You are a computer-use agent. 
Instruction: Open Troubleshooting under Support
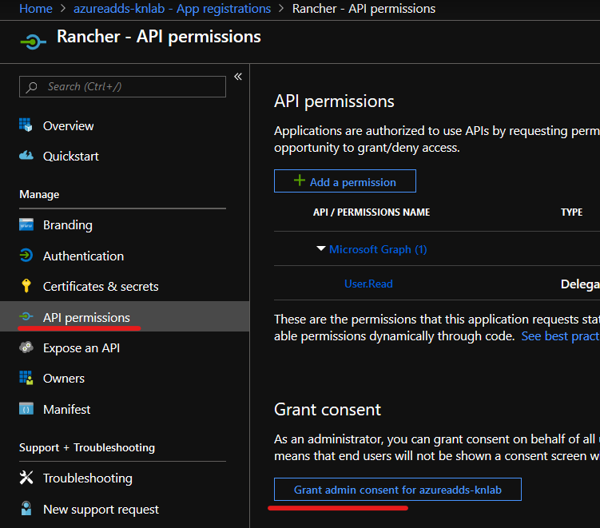point(88,478)
